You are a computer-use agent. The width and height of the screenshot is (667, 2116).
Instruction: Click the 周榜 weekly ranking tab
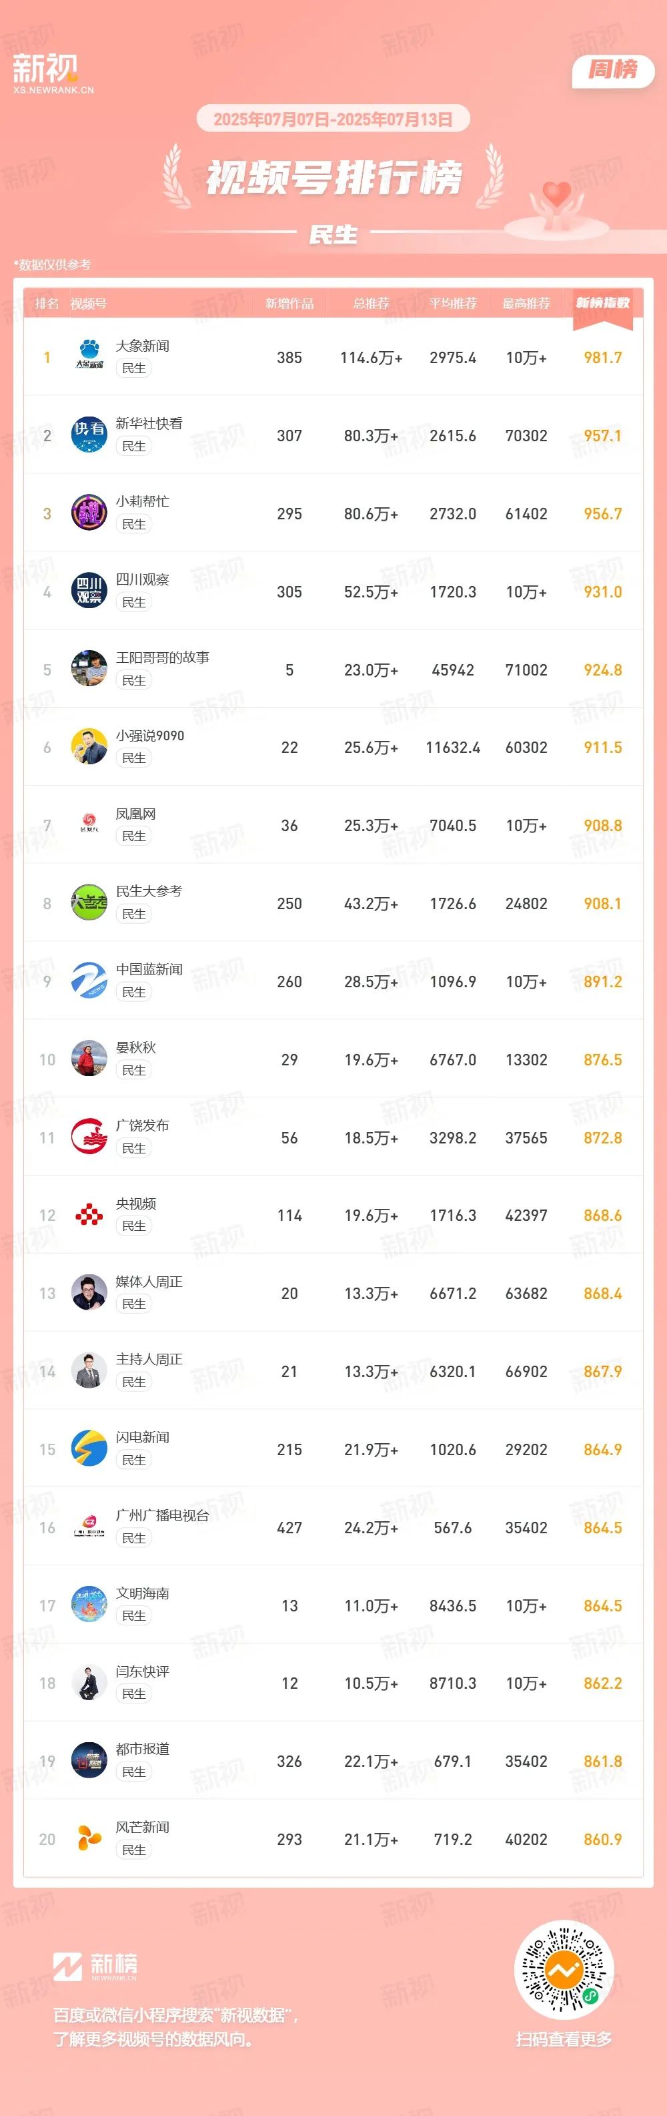click(613, 70)
